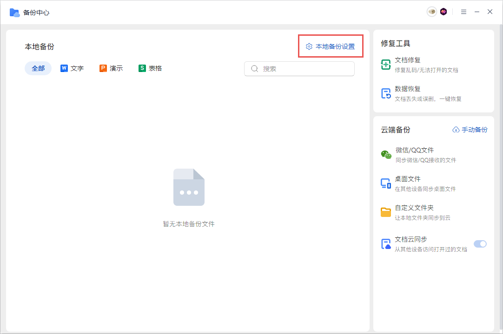Toggle the 文档云同步 switch
Screen dimensions: 503x334
coord(480,244)
